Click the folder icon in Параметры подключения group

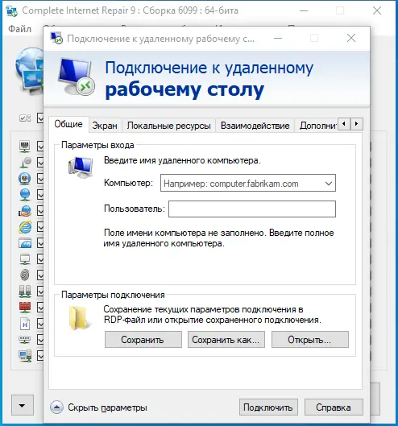[x=79, y=317]
